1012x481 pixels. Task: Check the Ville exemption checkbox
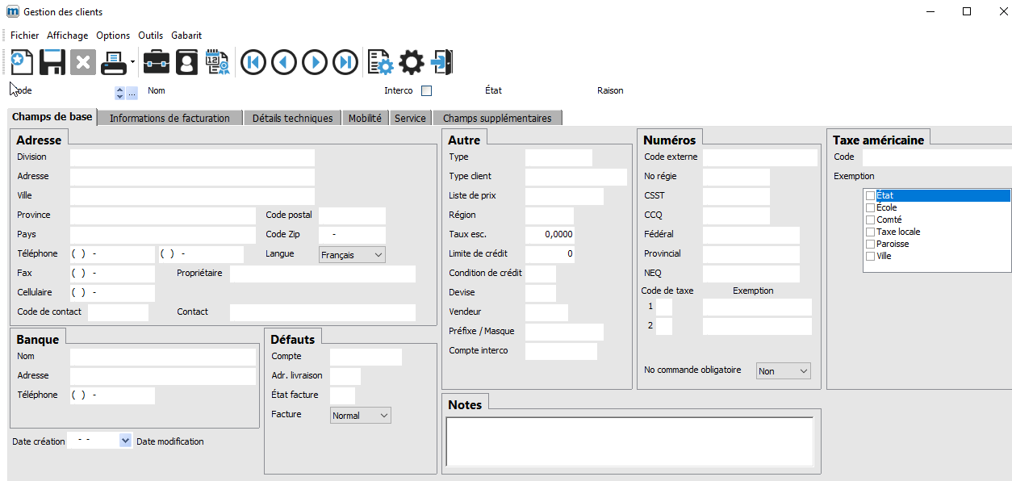870,256
